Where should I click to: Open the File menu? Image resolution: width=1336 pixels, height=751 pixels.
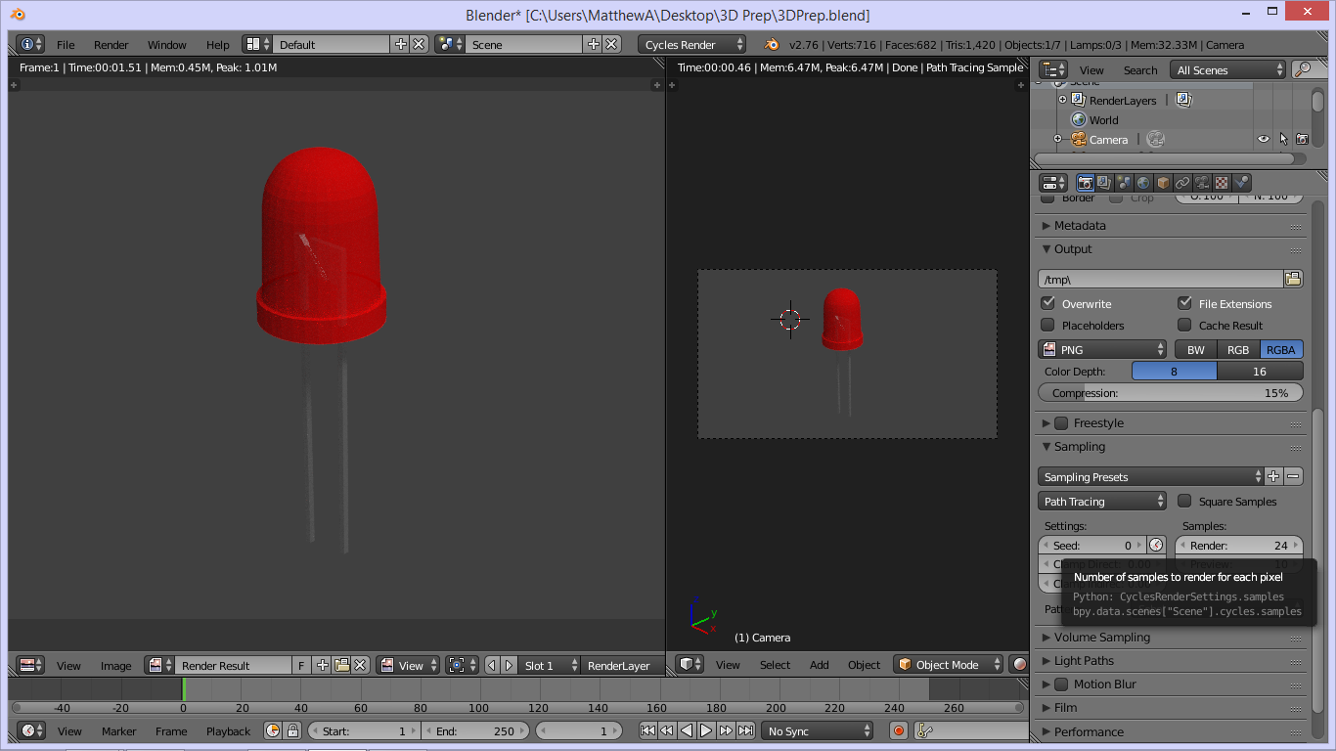click(x=66, y=44)
